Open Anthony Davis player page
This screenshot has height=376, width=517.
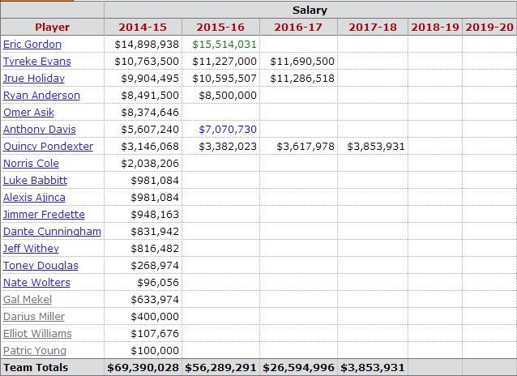coord(40,130)
